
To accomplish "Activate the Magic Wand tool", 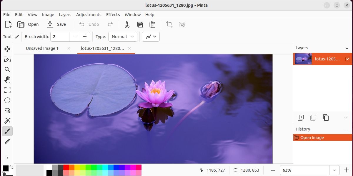I will tap(7, 121).
